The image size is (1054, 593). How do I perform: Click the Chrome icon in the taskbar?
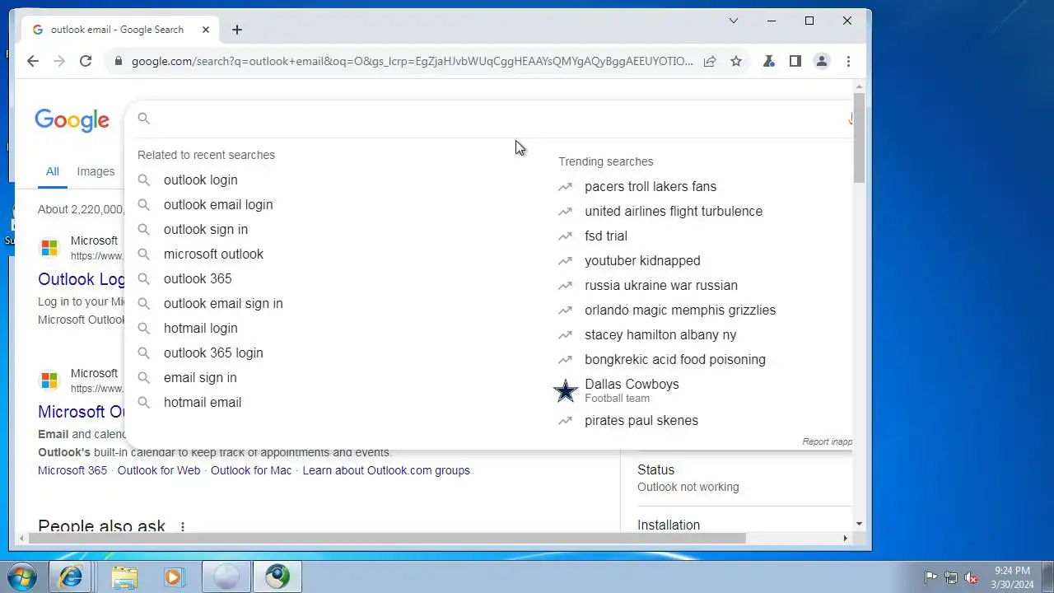pyautogui.click(x=277, y=577)
